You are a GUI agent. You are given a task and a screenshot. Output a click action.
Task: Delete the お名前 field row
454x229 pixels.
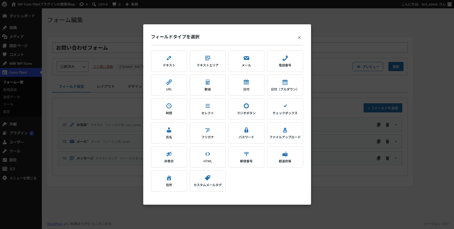387,125
